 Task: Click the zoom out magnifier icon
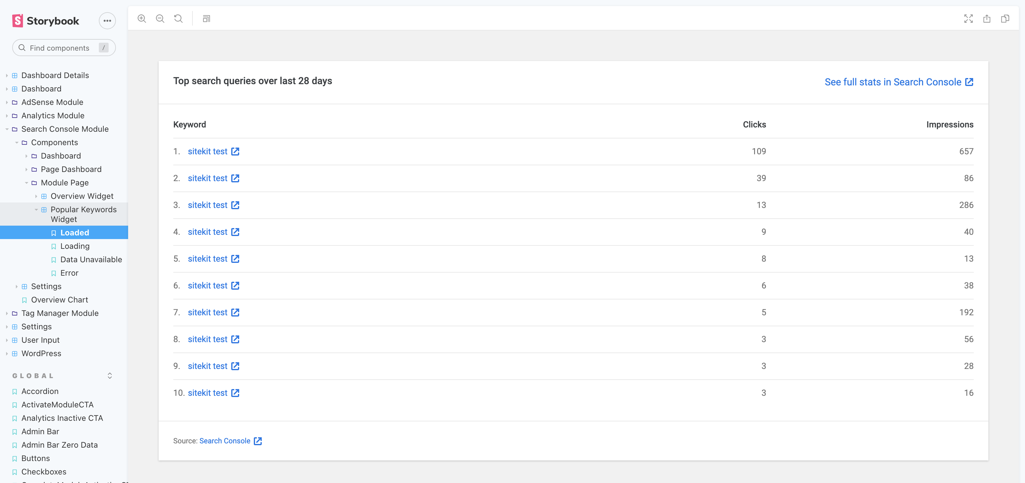point(160,18)
